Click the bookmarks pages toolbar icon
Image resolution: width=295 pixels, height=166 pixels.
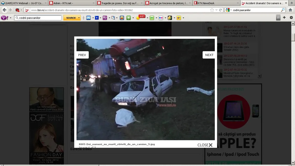coord(113,18)
